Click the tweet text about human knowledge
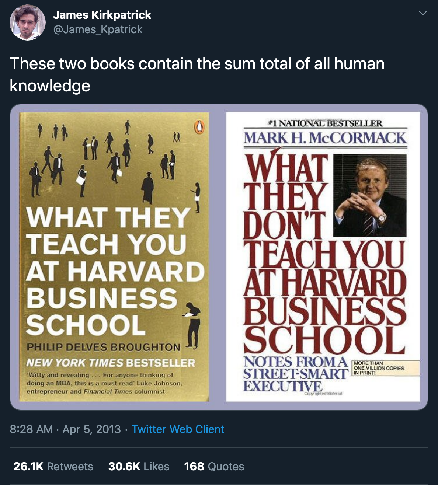438x485 pixels. pos(197,74)
